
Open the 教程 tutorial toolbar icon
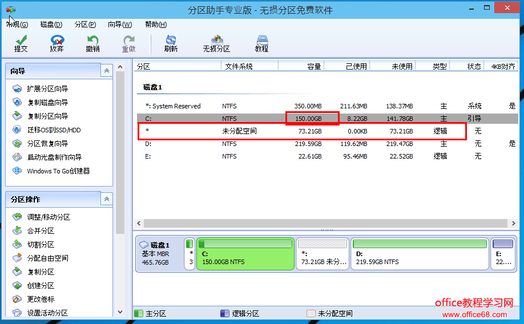(261, 44)
